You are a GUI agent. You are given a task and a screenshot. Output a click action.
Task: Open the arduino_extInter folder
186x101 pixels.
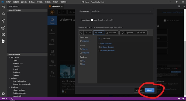(x=108, y=50)
